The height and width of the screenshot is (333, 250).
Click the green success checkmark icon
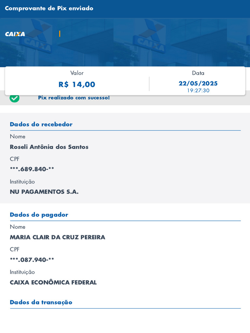click(x=14, y=98)
